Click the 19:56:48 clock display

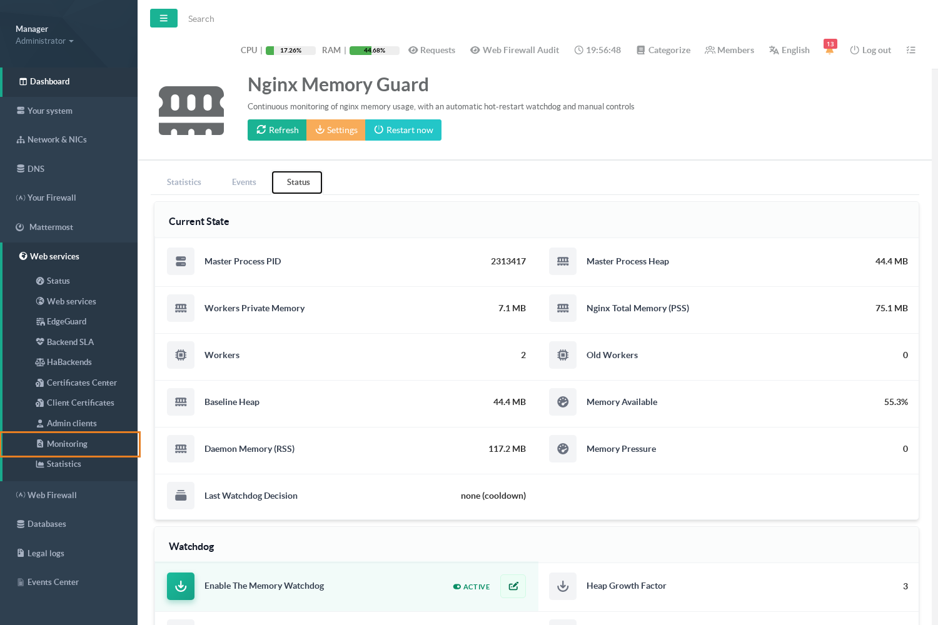(598, 50)
